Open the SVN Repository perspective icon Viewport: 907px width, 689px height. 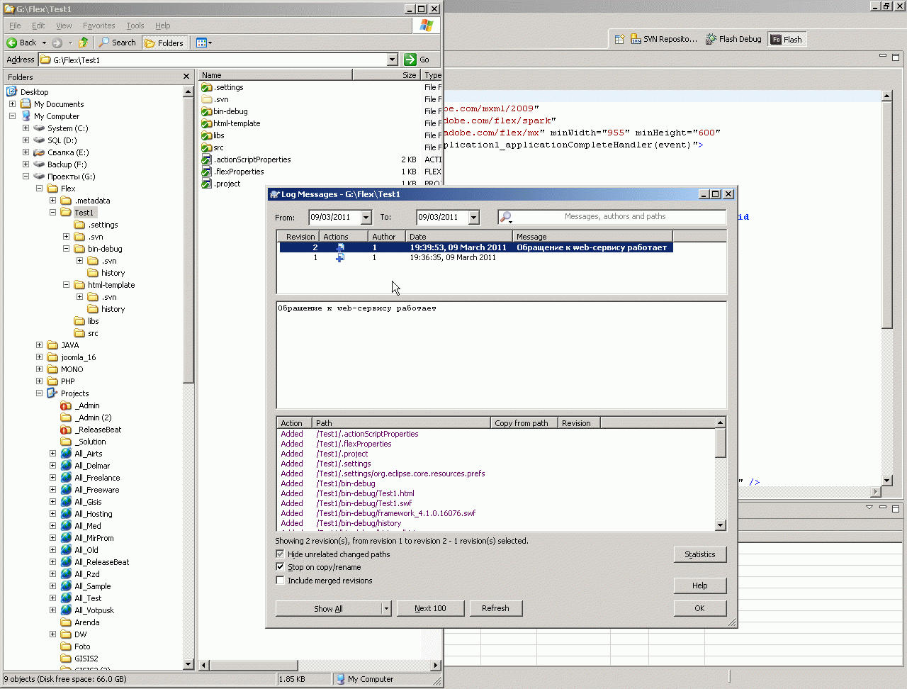[636, 40]
